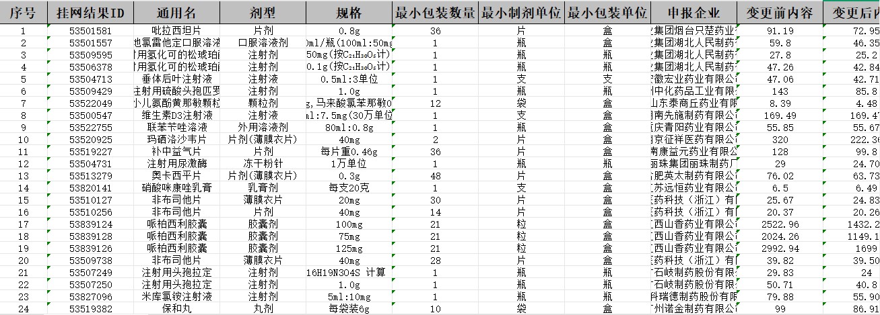
Task: Select the 变更前内容 column header
Action: (x=780, y=13)
